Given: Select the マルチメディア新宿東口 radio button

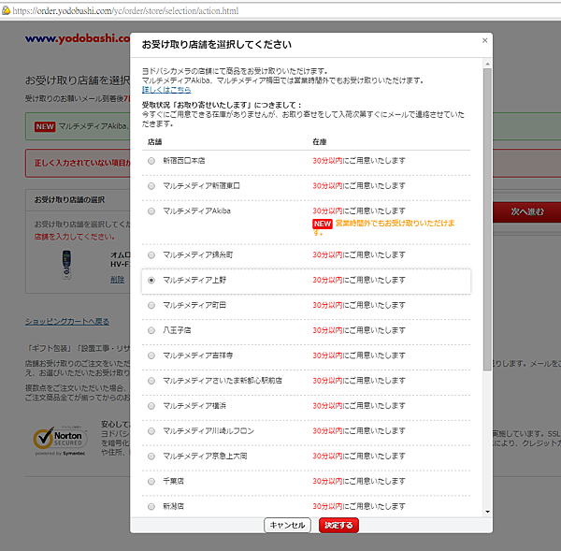Looking at the screenshot, I should point(151,186).
